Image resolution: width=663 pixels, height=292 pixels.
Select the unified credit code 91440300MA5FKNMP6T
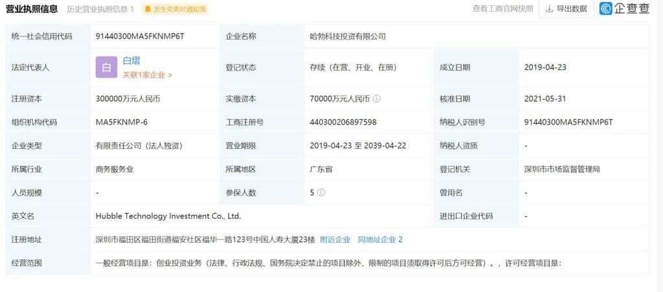click(x=140, y=36)
